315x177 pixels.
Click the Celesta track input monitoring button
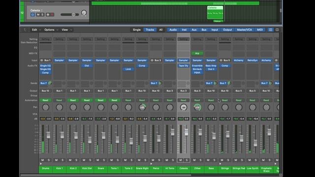click(48, 15)
